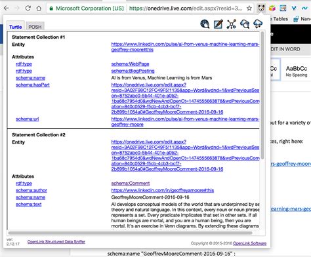Click the cloud download icon

tap(258, 24)
